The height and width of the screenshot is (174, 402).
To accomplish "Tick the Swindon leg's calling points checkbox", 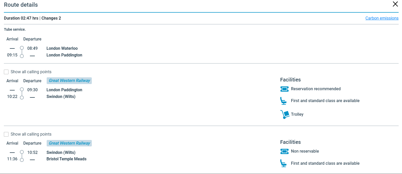I will (x=6, y=134).
